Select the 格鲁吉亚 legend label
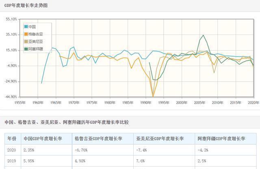 (x=36, y=34)
